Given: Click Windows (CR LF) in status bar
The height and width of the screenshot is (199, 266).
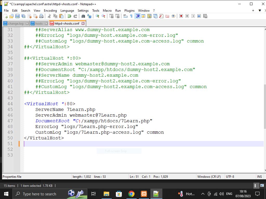Looking at the screenshot, I should [x=209, y=177].
